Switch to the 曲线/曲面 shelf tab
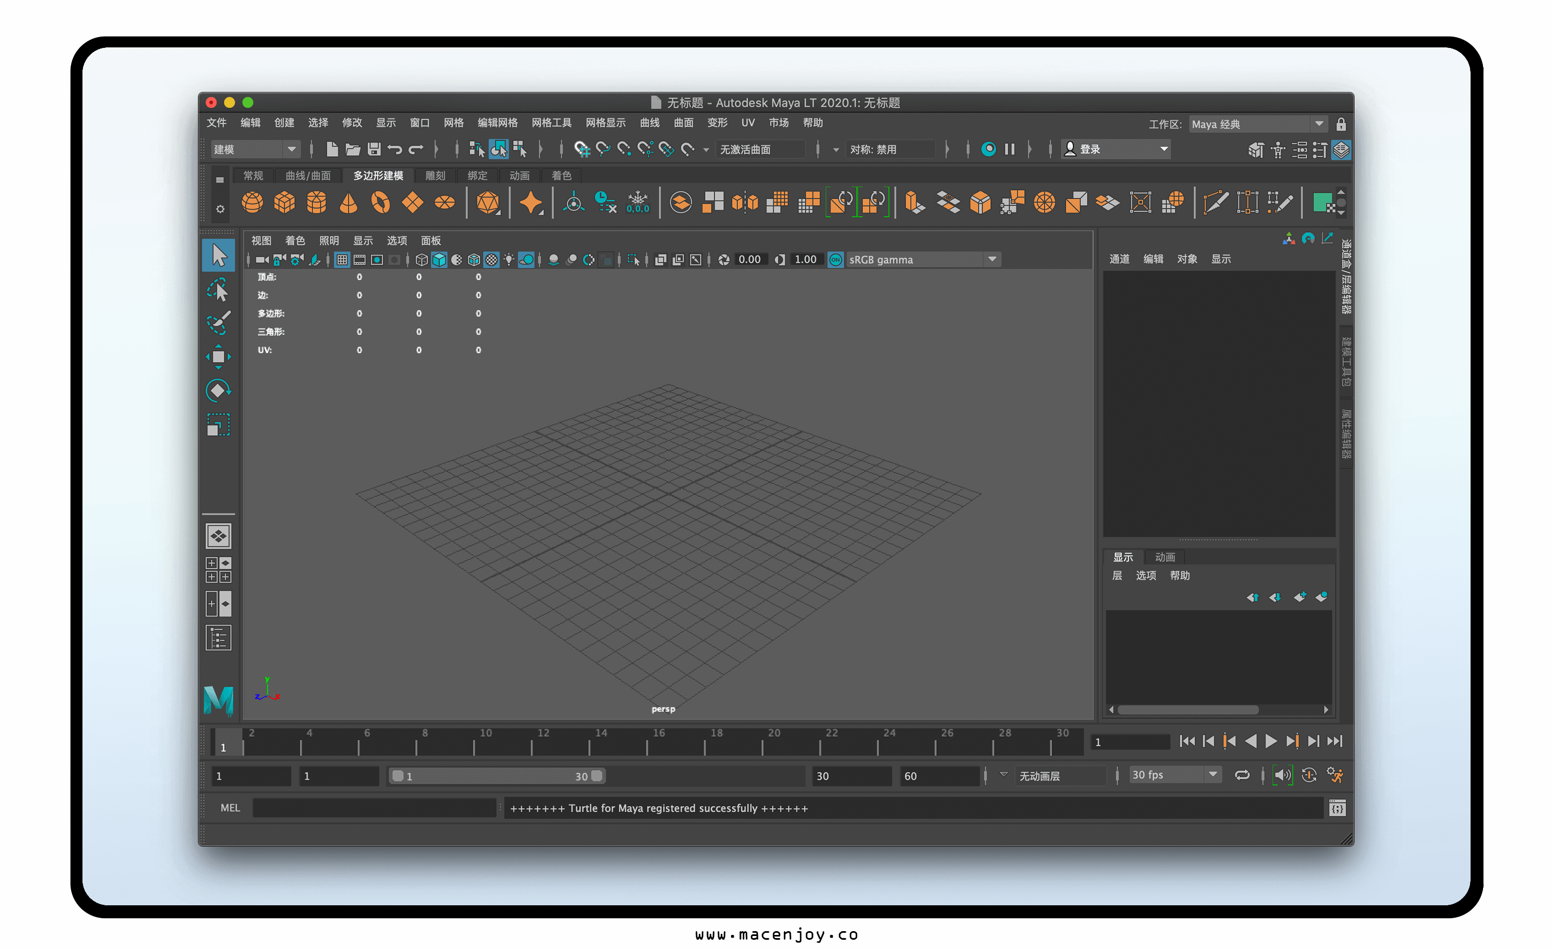The height and width of the screenshot is (950, 1552). pyautogui.click(x=308, y=176)
